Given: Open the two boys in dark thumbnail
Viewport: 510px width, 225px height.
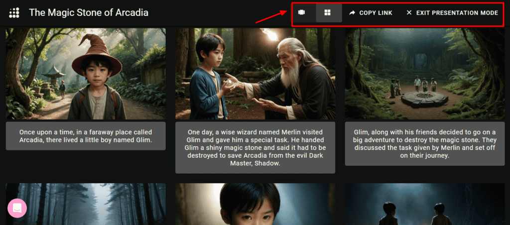Looking at the screenshot, I should [x=425, y=204].
